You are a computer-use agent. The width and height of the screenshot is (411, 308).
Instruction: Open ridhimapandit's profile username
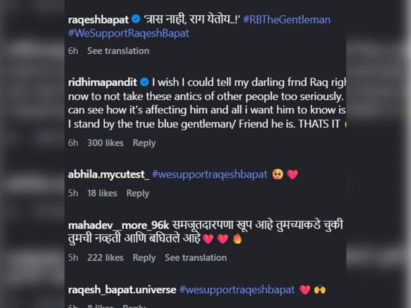(103, 83)
